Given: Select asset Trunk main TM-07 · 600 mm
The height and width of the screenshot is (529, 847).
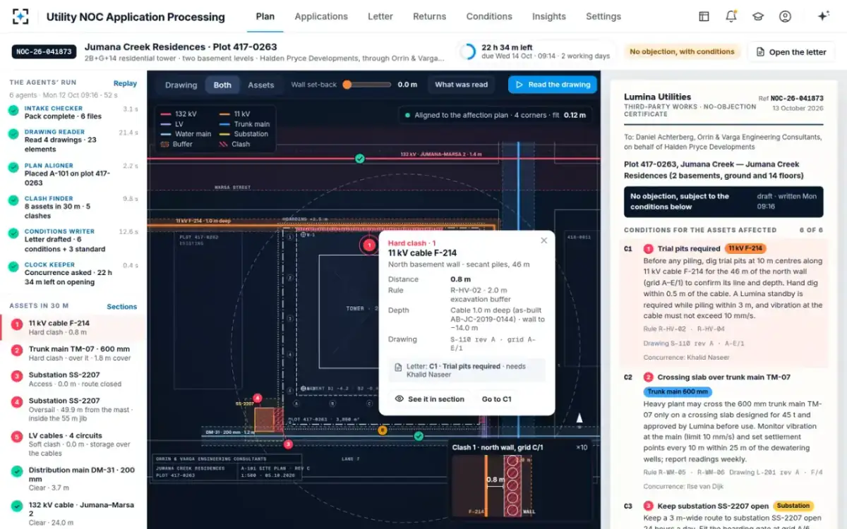Looking at the screenshot, I should pyautogui.click(x=73, y=353).
